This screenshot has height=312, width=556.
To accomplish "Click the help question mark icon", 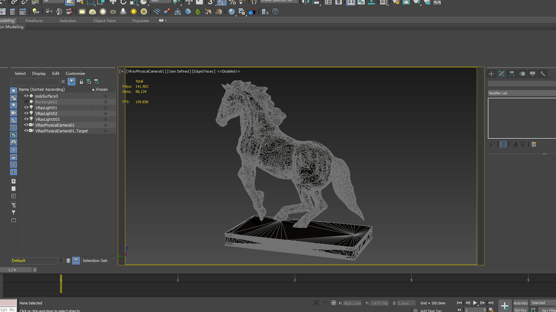I will [275, 12].
